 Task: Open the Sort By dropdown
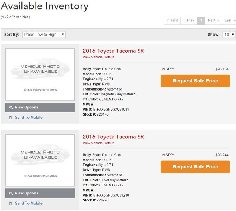click(44, 35)
